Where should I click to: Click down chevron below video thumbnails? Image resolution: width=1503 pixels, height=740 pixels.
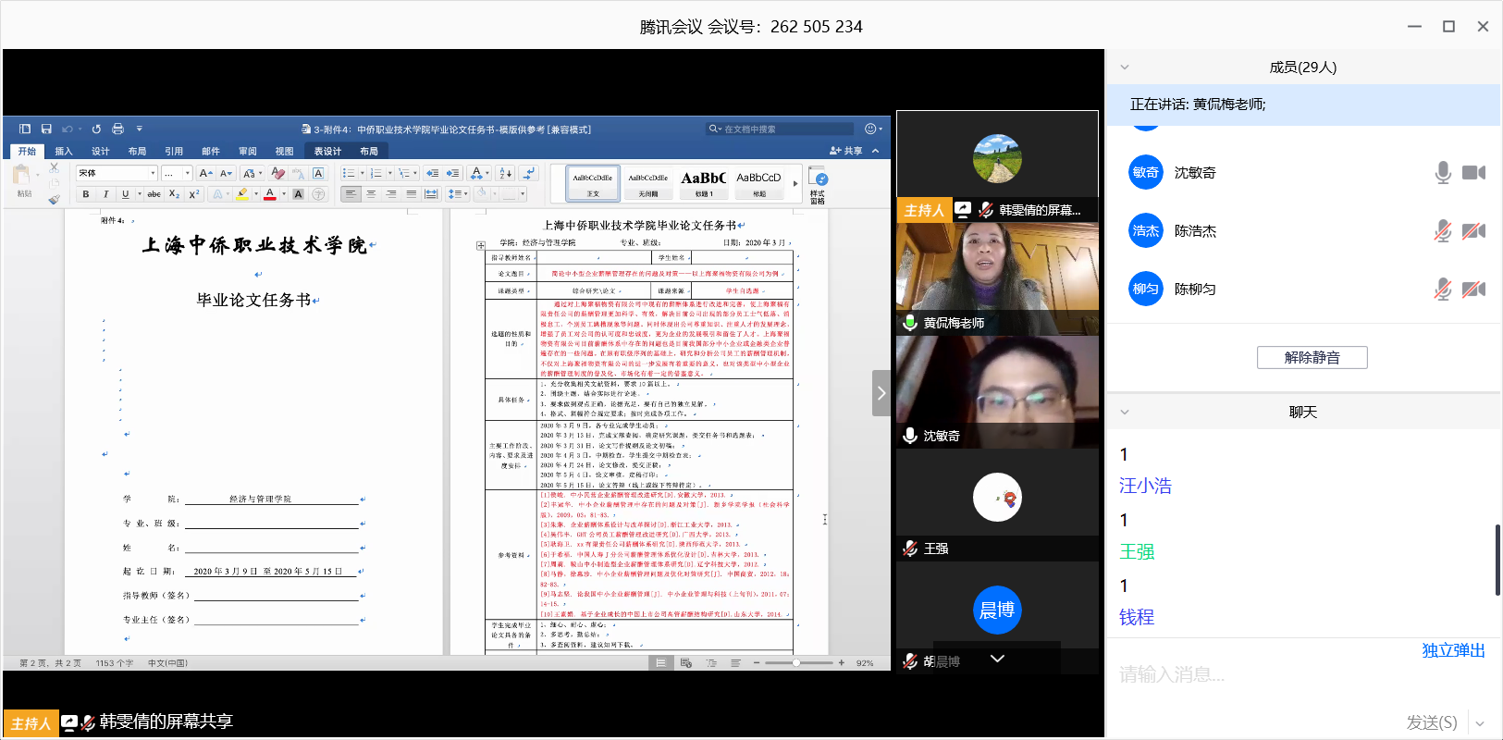pos(997,659)
